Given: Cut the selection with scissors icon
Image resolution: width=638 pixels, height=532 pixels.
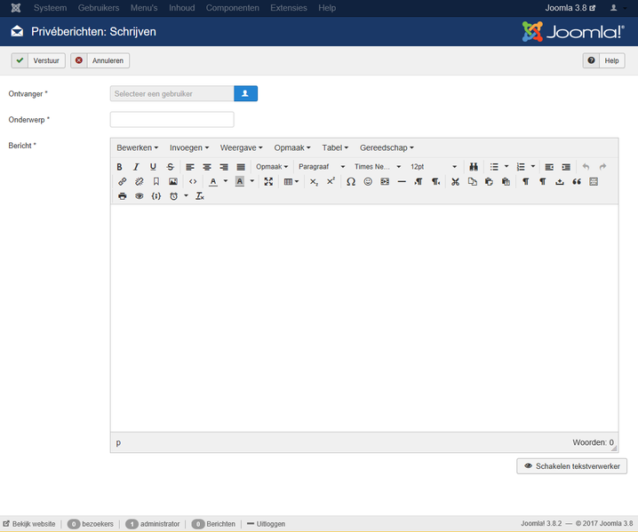Looking at the screenshot, I should pos(455,181).
